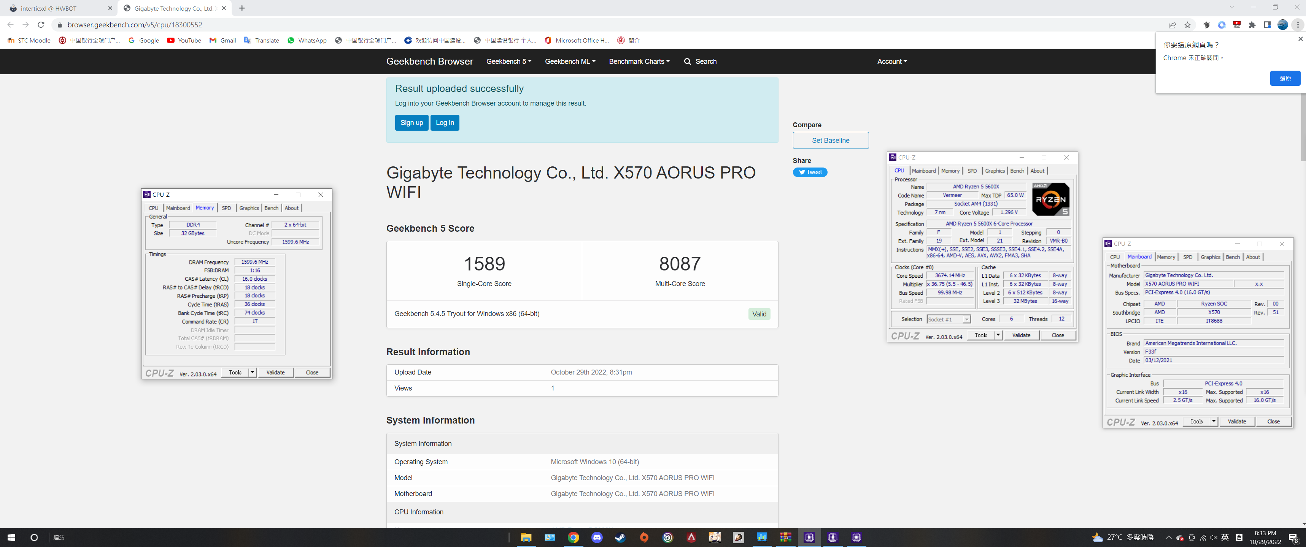Screen dimensions: 1306x547
Task: Open File Explorer from the taskbar
Action: (x=526, y=538)
